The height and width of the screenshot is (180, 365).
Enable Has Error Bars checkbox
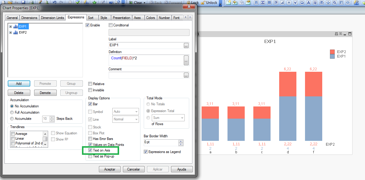(90, 139)
